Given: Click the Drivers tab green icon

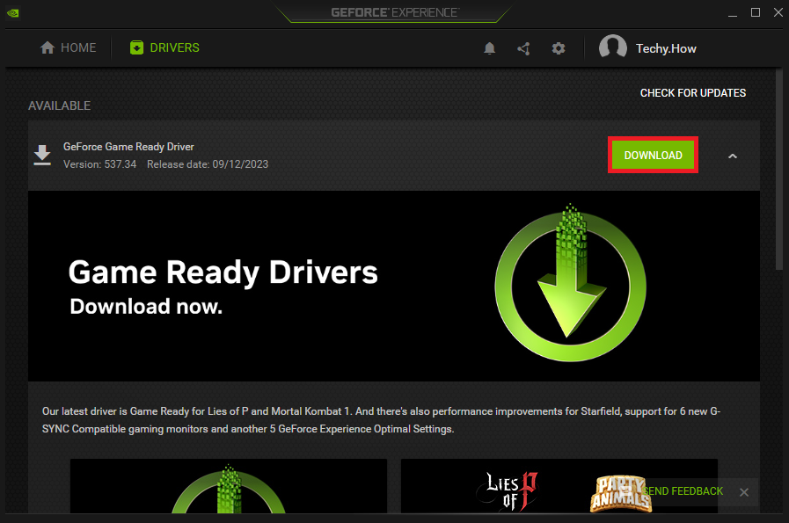Looking at the screenshot, I should pos(136,47).
